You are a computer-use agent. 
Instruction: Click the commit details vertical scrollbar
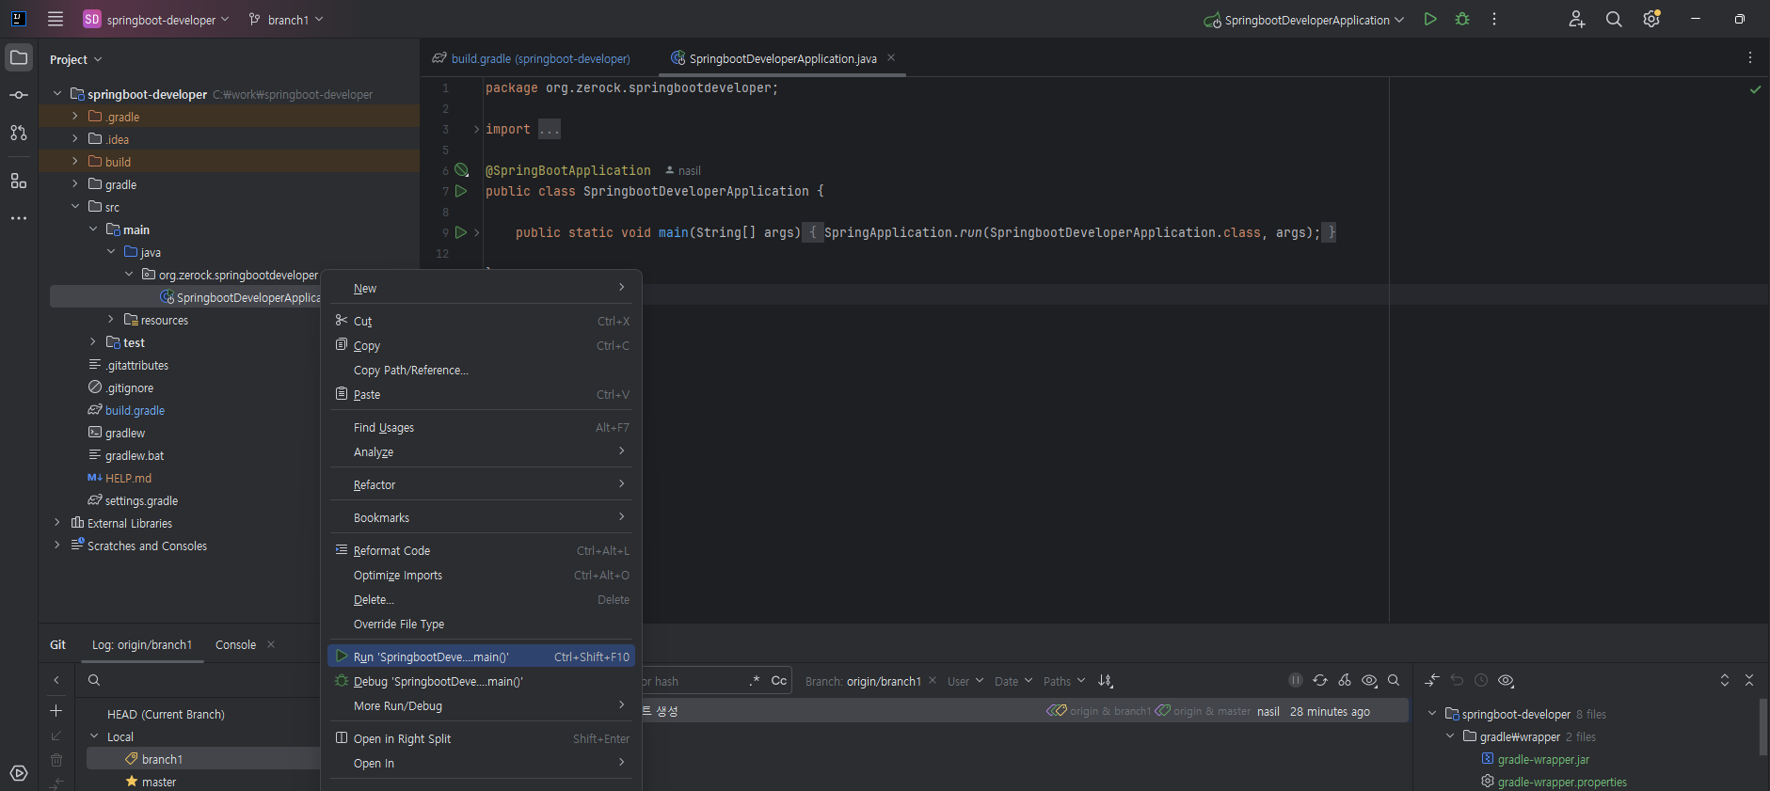click(x=1762, y=726)
